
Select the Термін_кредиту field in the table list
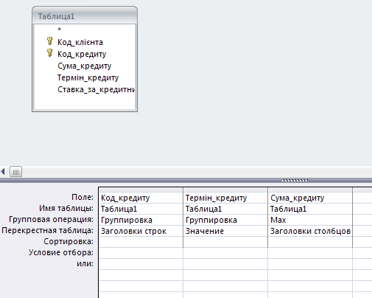pyautogui.click(x=88, y=77)
